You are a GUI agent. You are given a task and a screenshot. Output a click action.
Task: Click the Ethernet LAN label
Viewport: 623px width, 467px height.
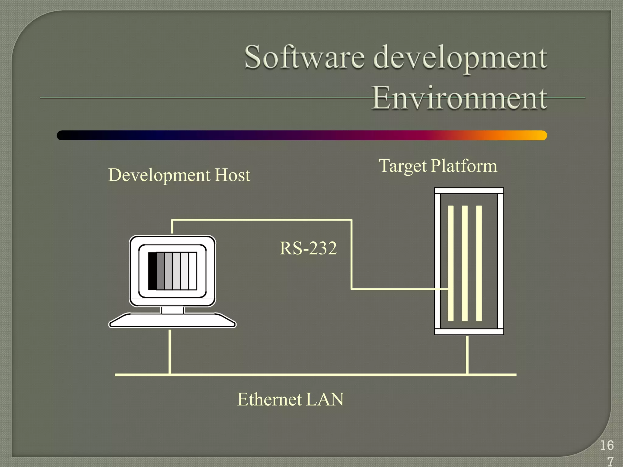click(291, 399)
